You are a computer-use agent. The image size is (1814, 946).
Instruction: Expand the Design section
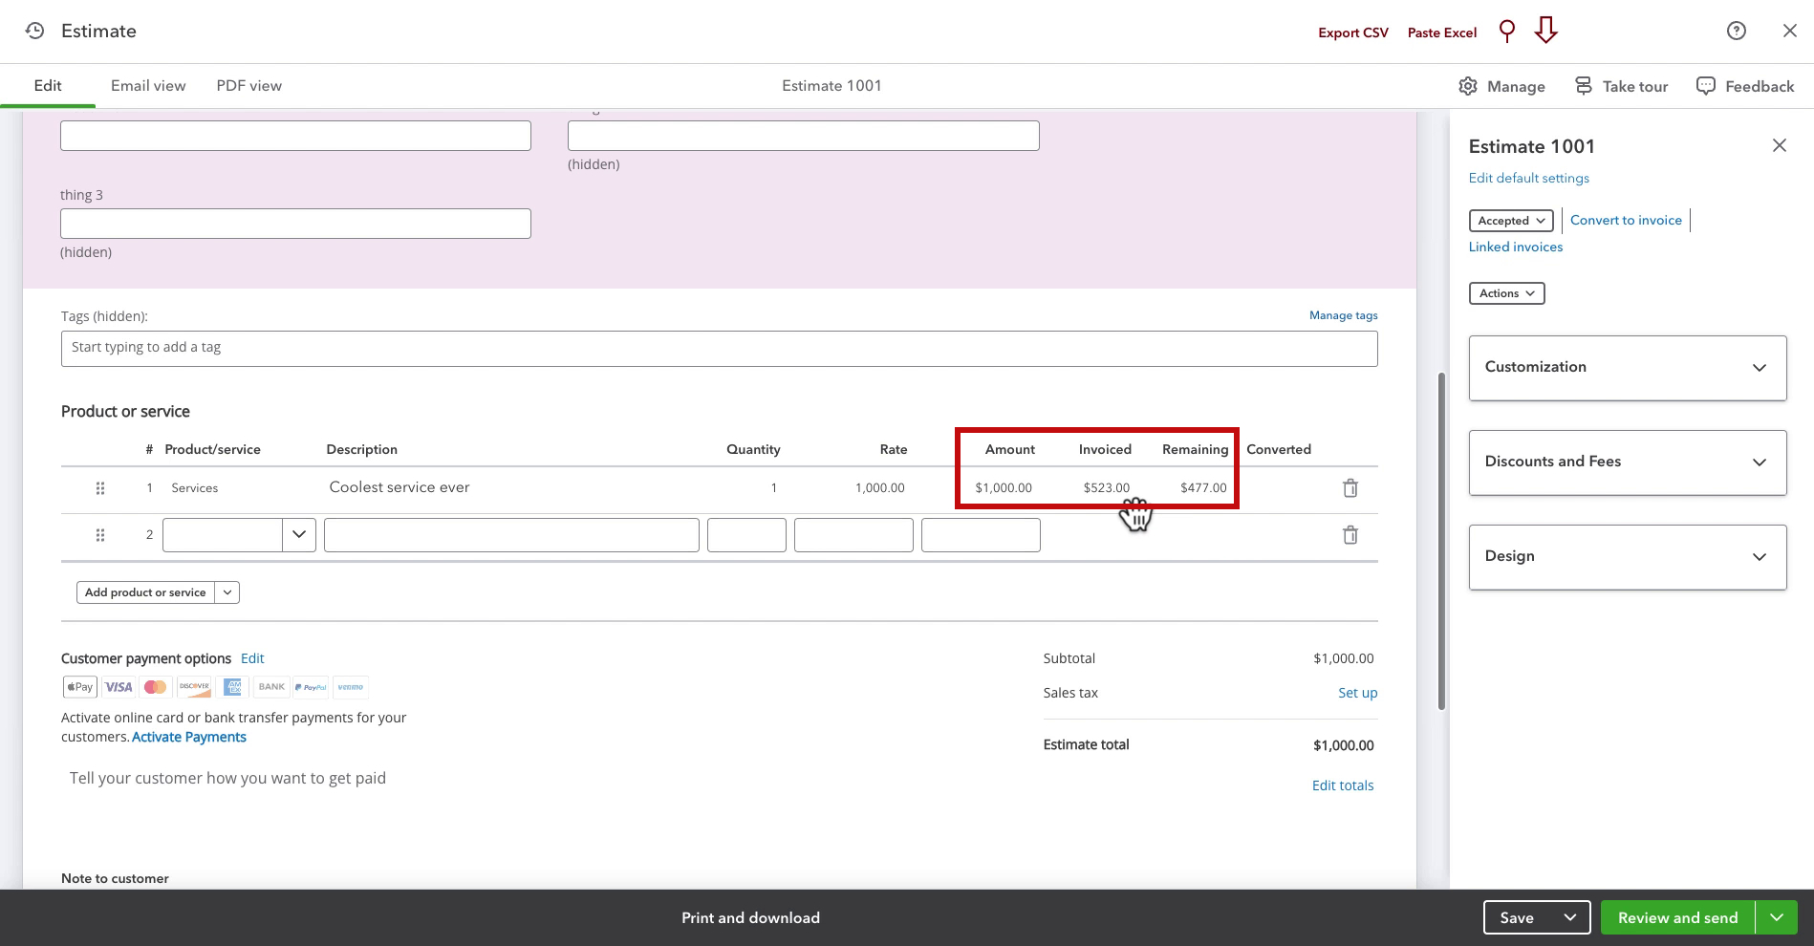point(1628,557)
